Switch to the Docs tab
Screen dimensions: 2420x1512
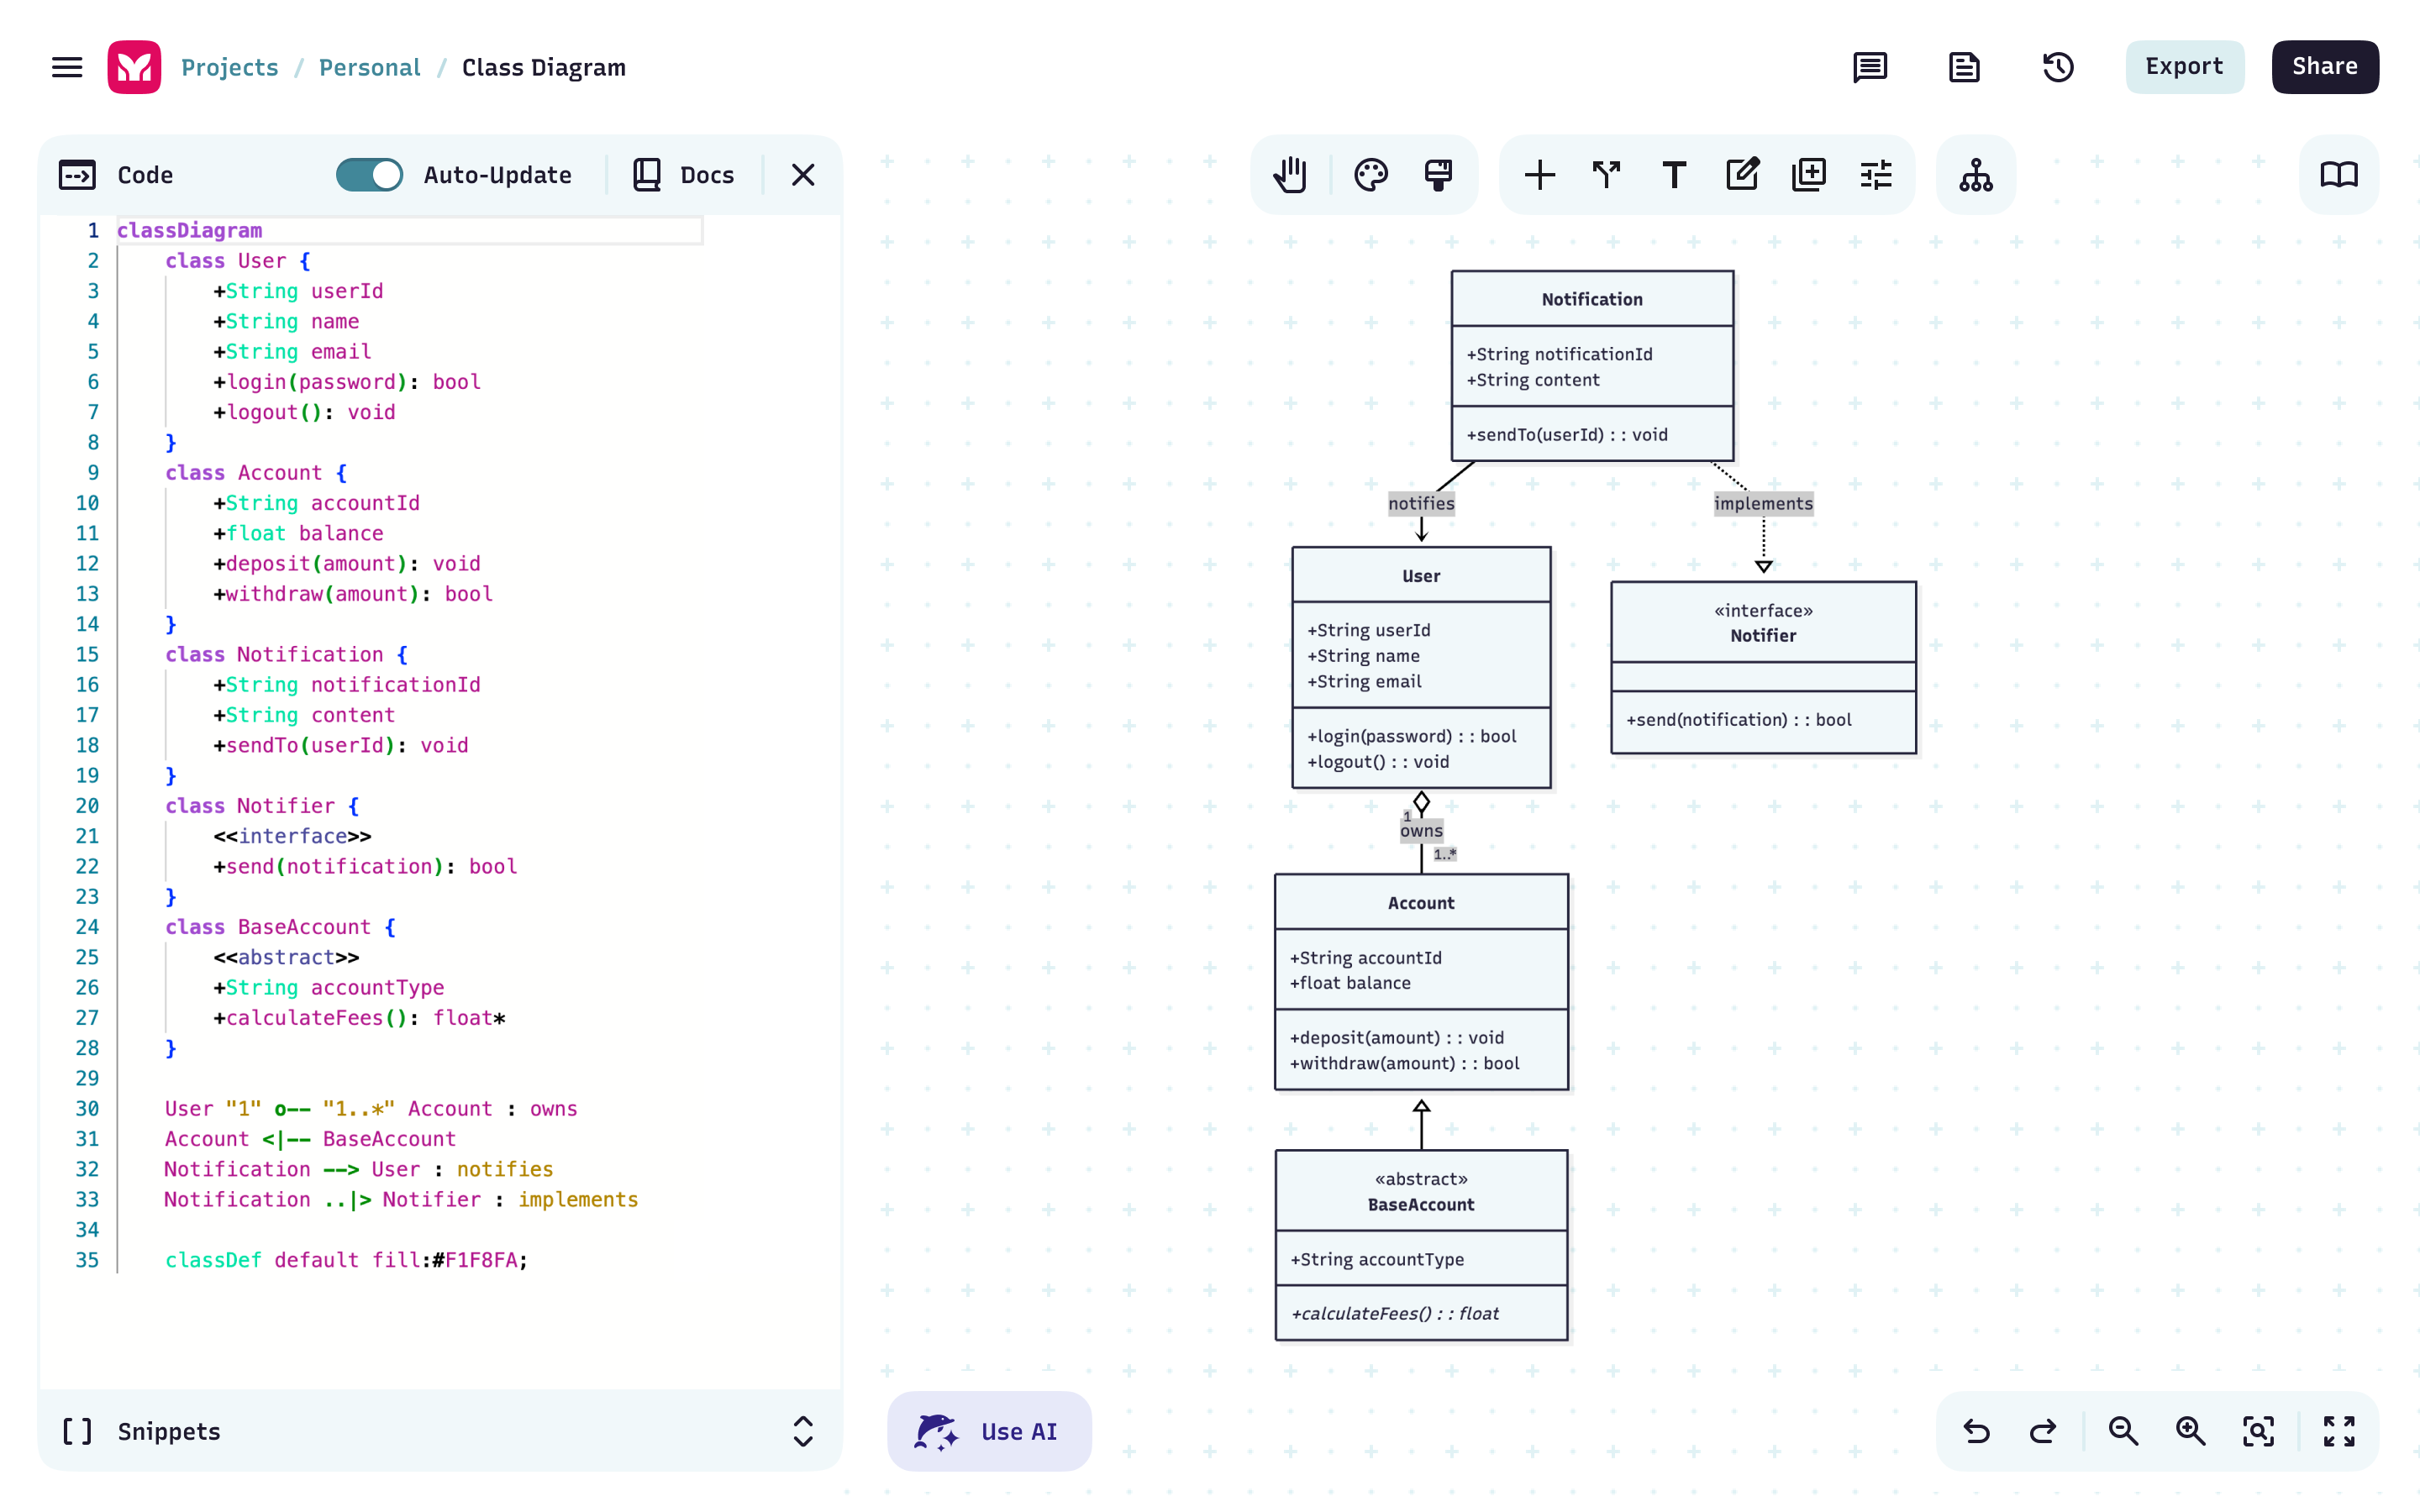coord(684,174)
